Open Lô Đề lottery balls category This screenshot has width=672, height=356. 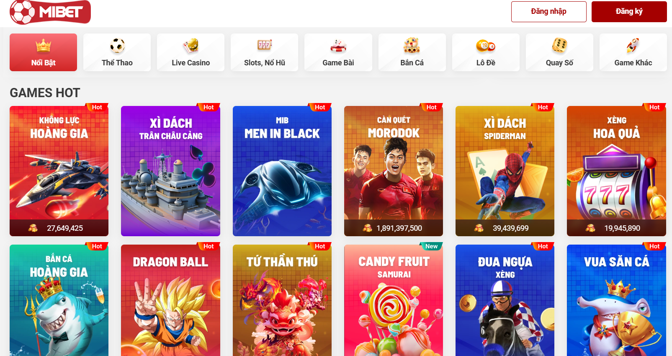[x=486, y=52]
